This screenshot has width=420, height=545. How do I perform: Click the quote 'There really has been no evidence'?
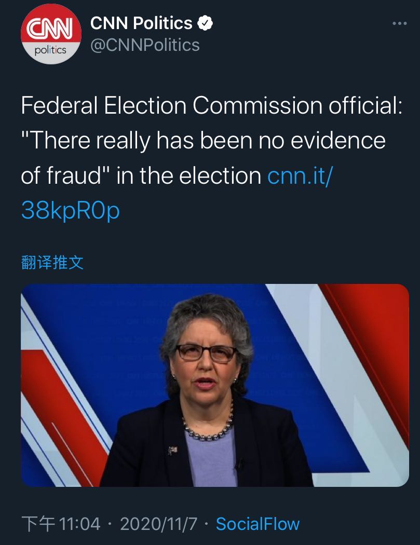pyautogui.click(x=203, y=141)
